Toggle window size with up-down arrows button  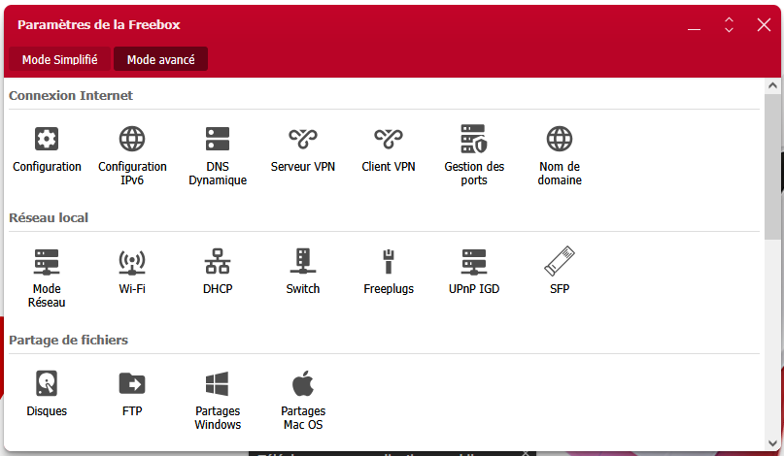click(729, 24)
